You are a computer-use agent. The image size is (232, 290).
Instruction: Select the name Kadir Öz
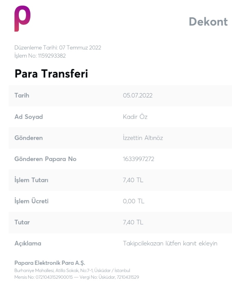click(135, 117)
